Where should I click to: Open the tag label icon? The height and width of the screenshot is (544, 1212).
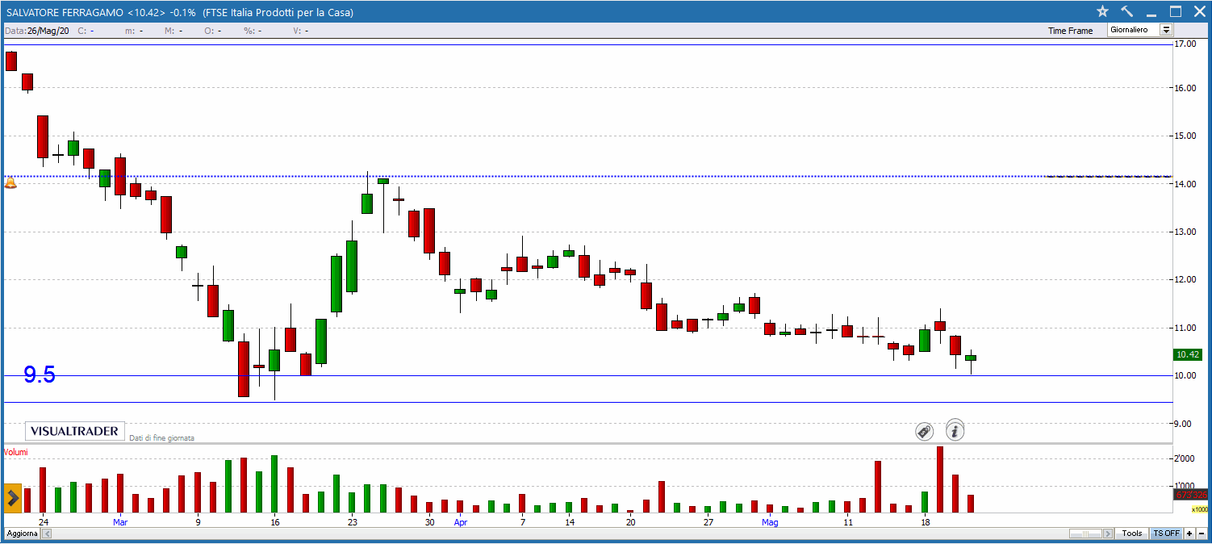(925, 431)
